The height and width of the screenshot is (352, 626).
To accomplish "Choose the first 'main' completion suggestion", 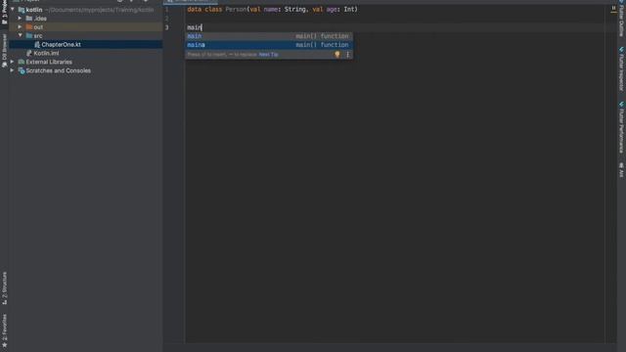I will click(x=269, y=36).
